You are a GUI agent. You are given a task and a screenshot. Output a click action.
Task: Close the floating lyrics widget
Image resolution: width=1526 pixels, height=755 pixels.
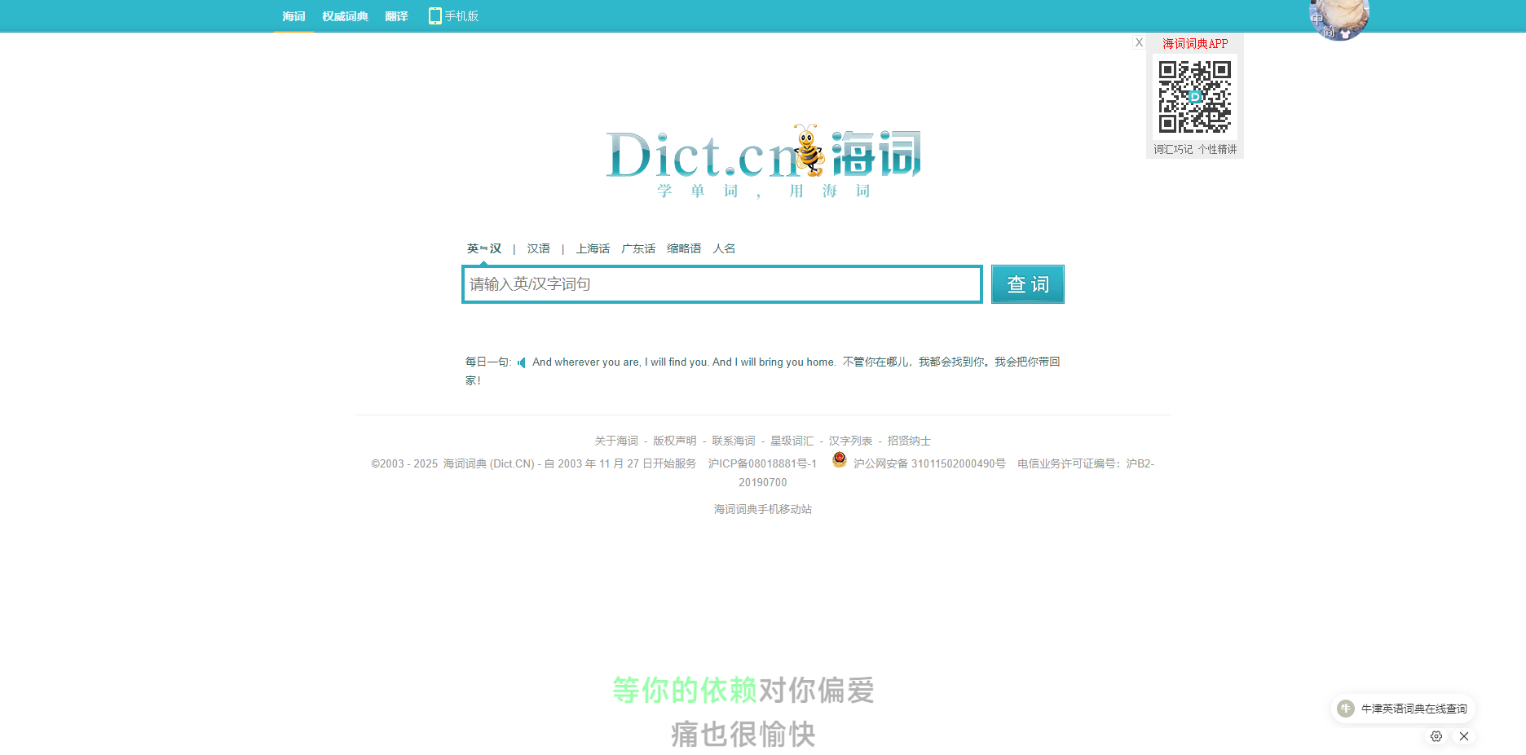coord(1464,736)
